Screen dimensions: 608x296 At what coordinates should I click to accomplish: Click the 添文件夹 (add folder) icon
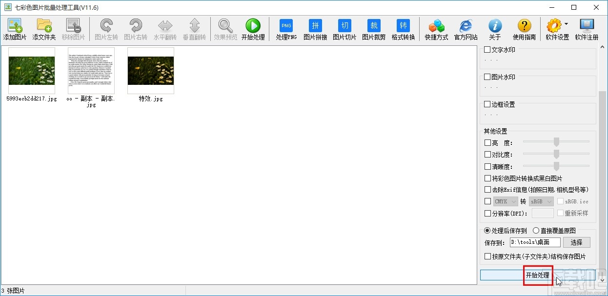[x=44, y=26]
